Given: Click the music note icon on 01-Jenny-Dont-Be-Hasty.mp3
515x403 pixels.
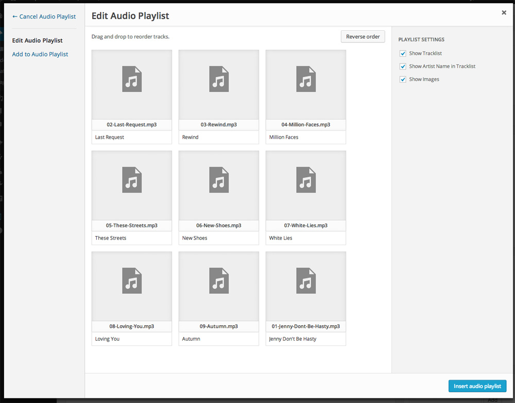Looking at the screenshot, I should 305,281.
